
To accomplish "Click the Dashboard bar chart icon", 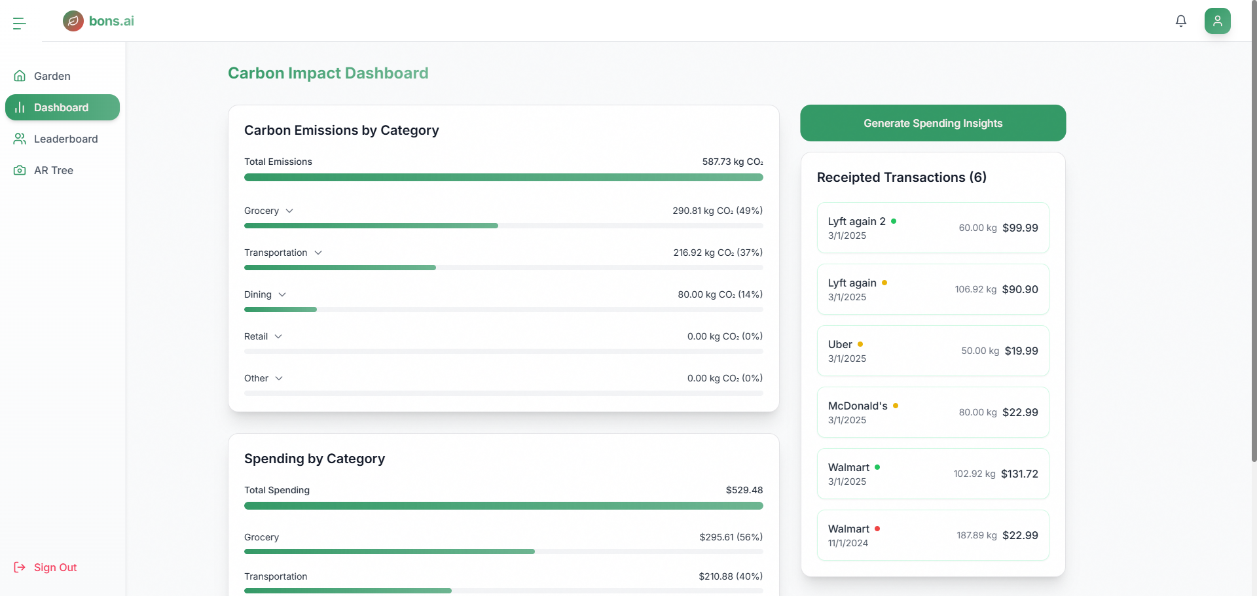I will click(x=20, y=107).
